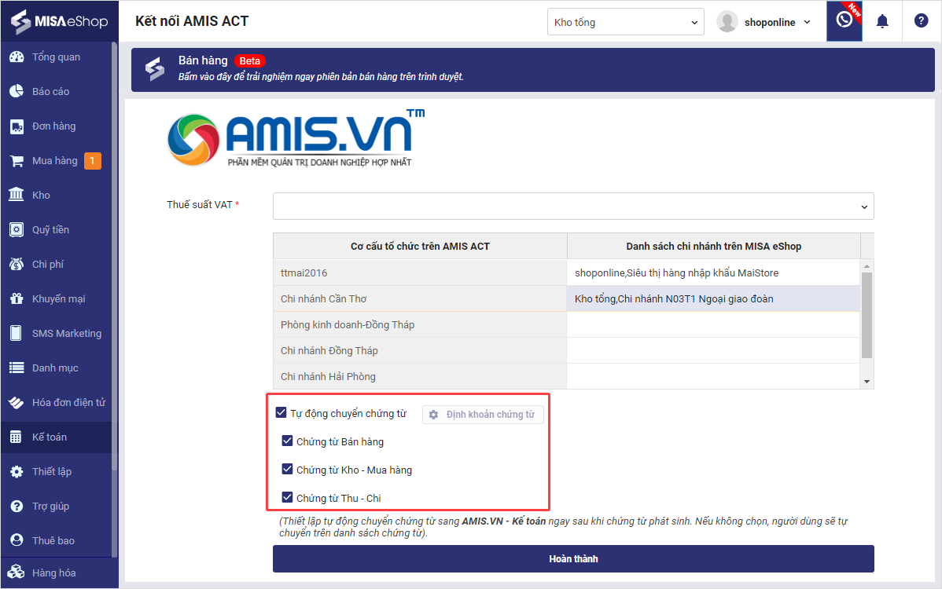Click Định khoản chứng từ button
This screenshot has height=589, width=942.
(x=483, y=415)
